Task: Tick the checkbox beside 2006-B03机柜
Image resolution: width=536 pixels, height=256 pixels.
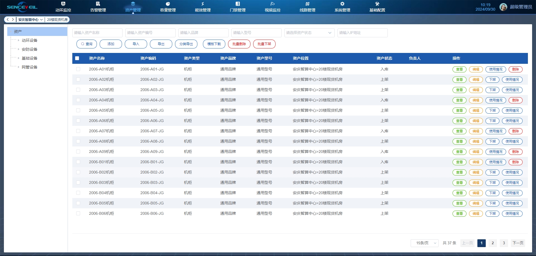Action: tap(78, 182)
